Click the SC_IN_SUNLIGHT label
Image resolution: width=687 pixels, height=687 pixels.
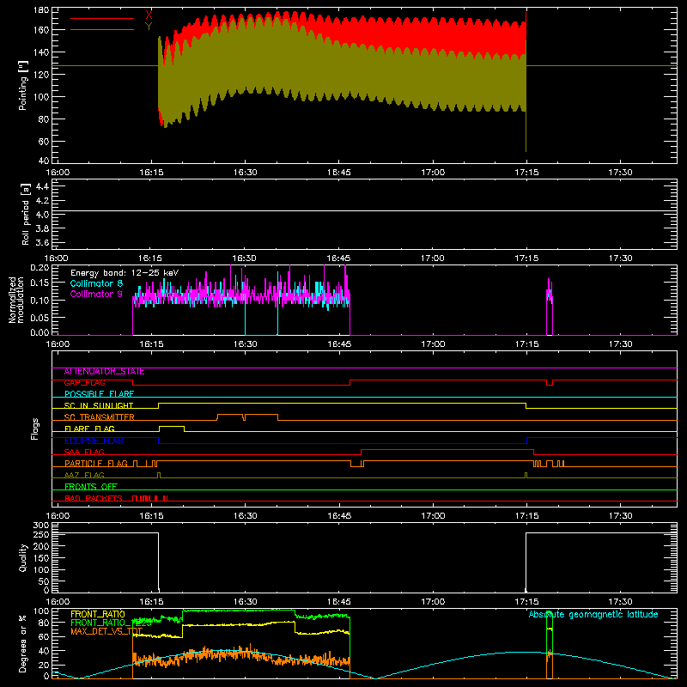click(99, 405)
